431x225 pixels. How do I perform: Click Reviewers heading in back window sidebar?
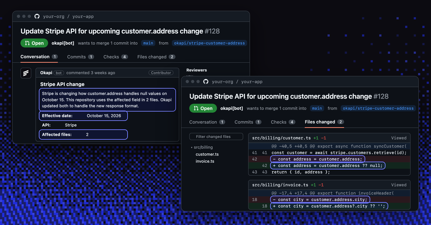pyautogui.click(x=196, y=70)
